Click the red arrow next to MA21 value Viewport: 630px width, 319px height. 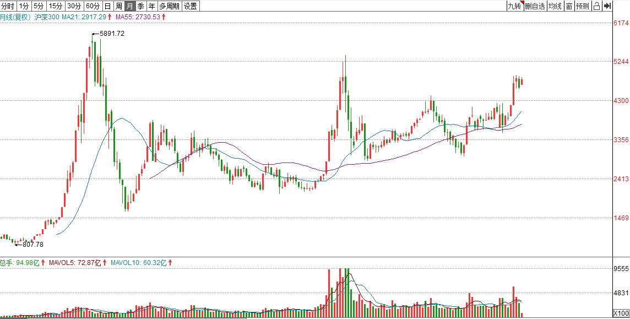(110, 18)
